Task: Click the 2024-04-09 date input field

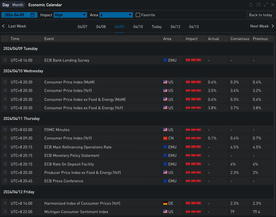Action: coord(15,15)
